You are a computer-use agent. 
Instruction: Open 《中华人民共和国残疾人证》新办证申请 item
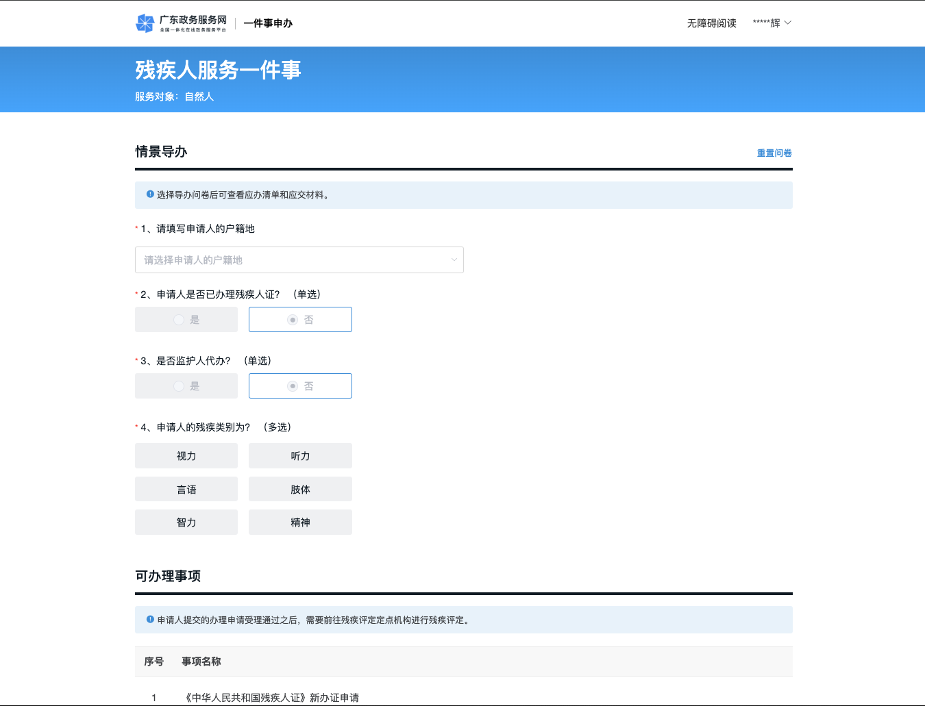(272, 697)
